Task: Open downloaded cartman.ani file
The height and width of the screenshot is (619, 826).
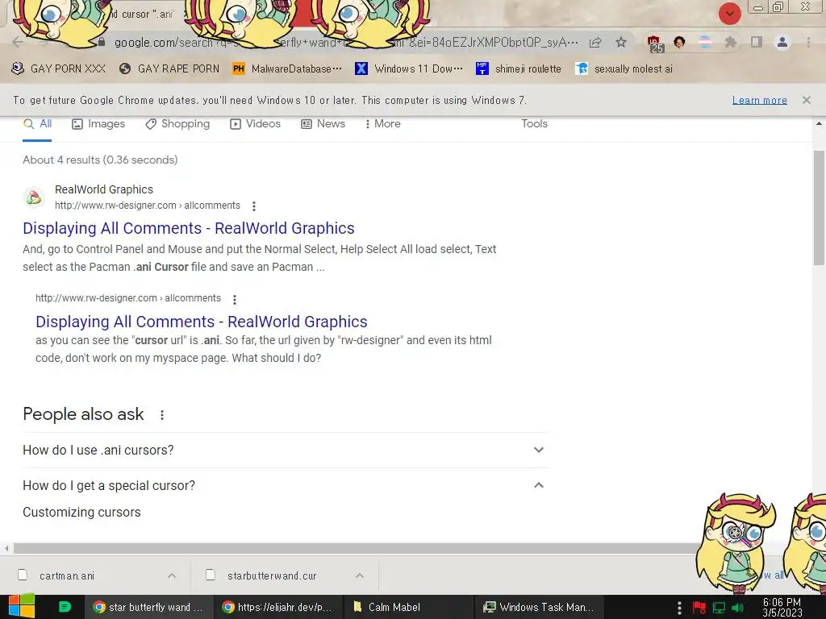Action: tap(66, 575)
